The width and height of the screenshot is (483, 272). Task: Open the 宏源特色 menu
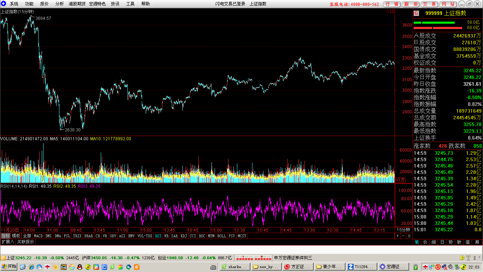97,4
